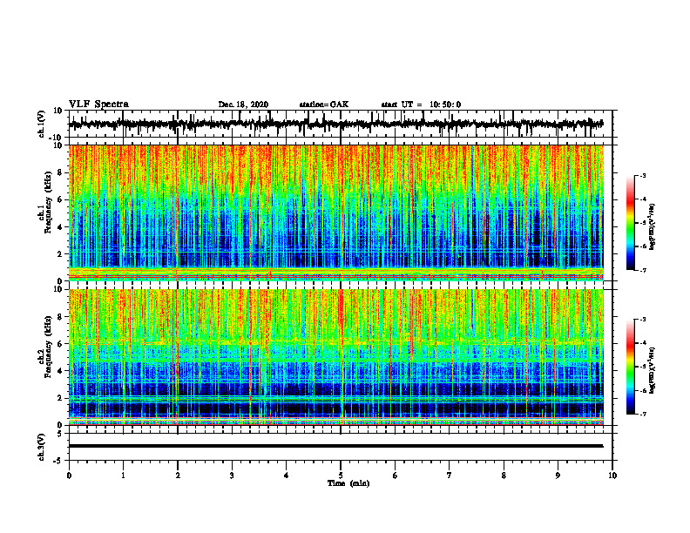Click the ch.2 spectrogram "4" kHz tick label
Image resolution: width=690 pixels, height=533 pixels.
pyautogui.click(x=60, y=371)
